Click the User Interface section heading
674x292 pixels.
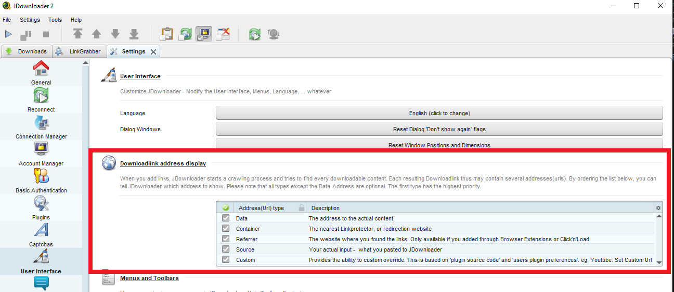point(140,76)
